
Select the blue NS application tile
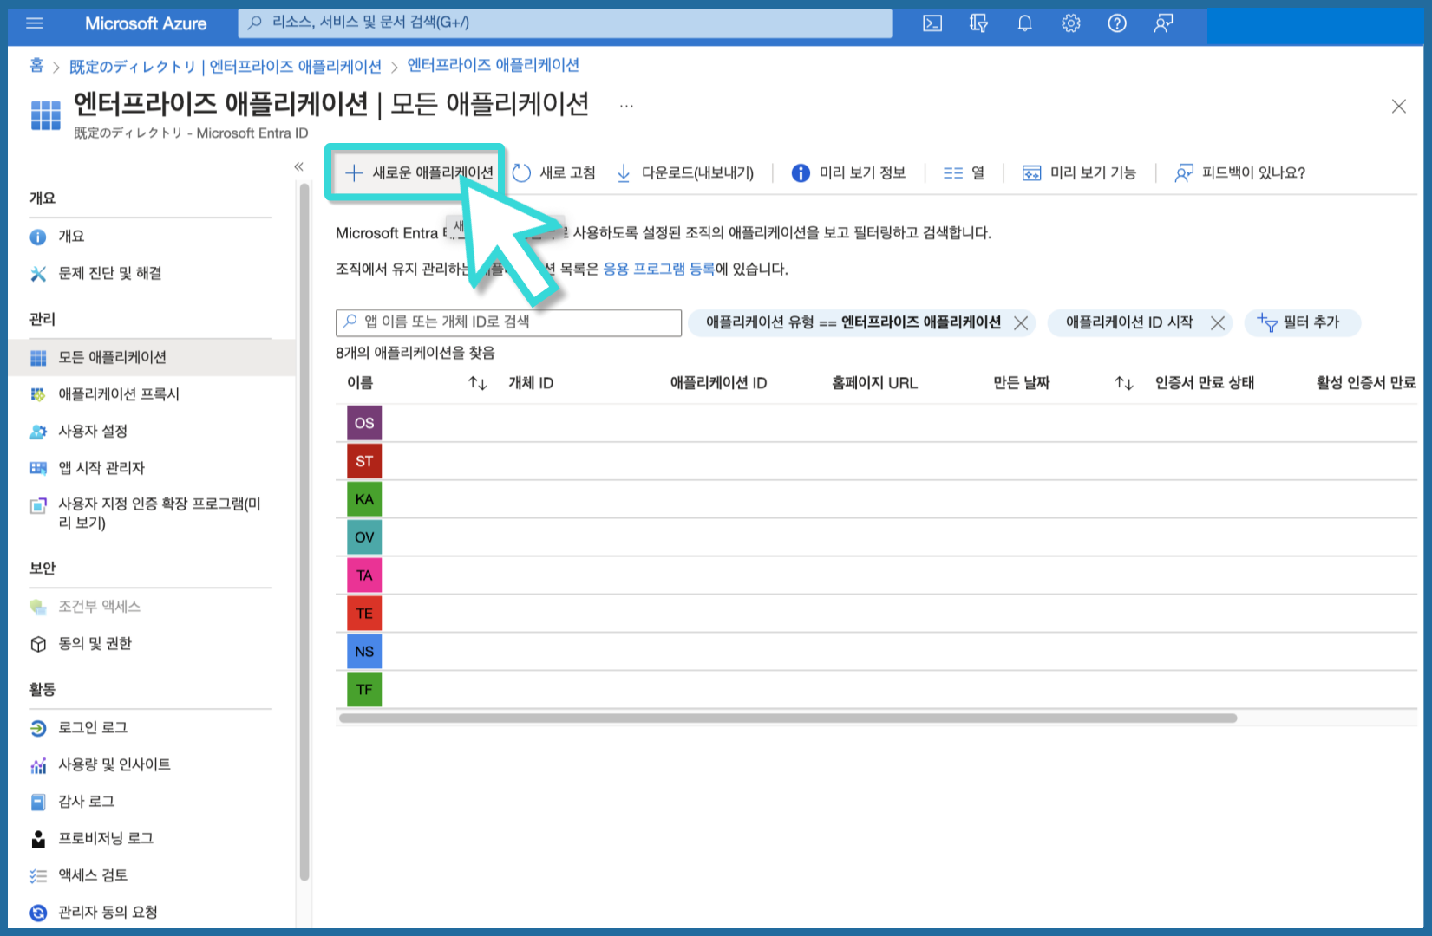364,652
